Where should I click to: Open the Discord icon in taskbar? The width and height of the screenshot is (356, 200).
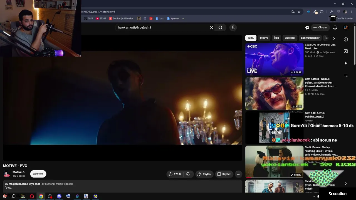click(x=59, y=196)
